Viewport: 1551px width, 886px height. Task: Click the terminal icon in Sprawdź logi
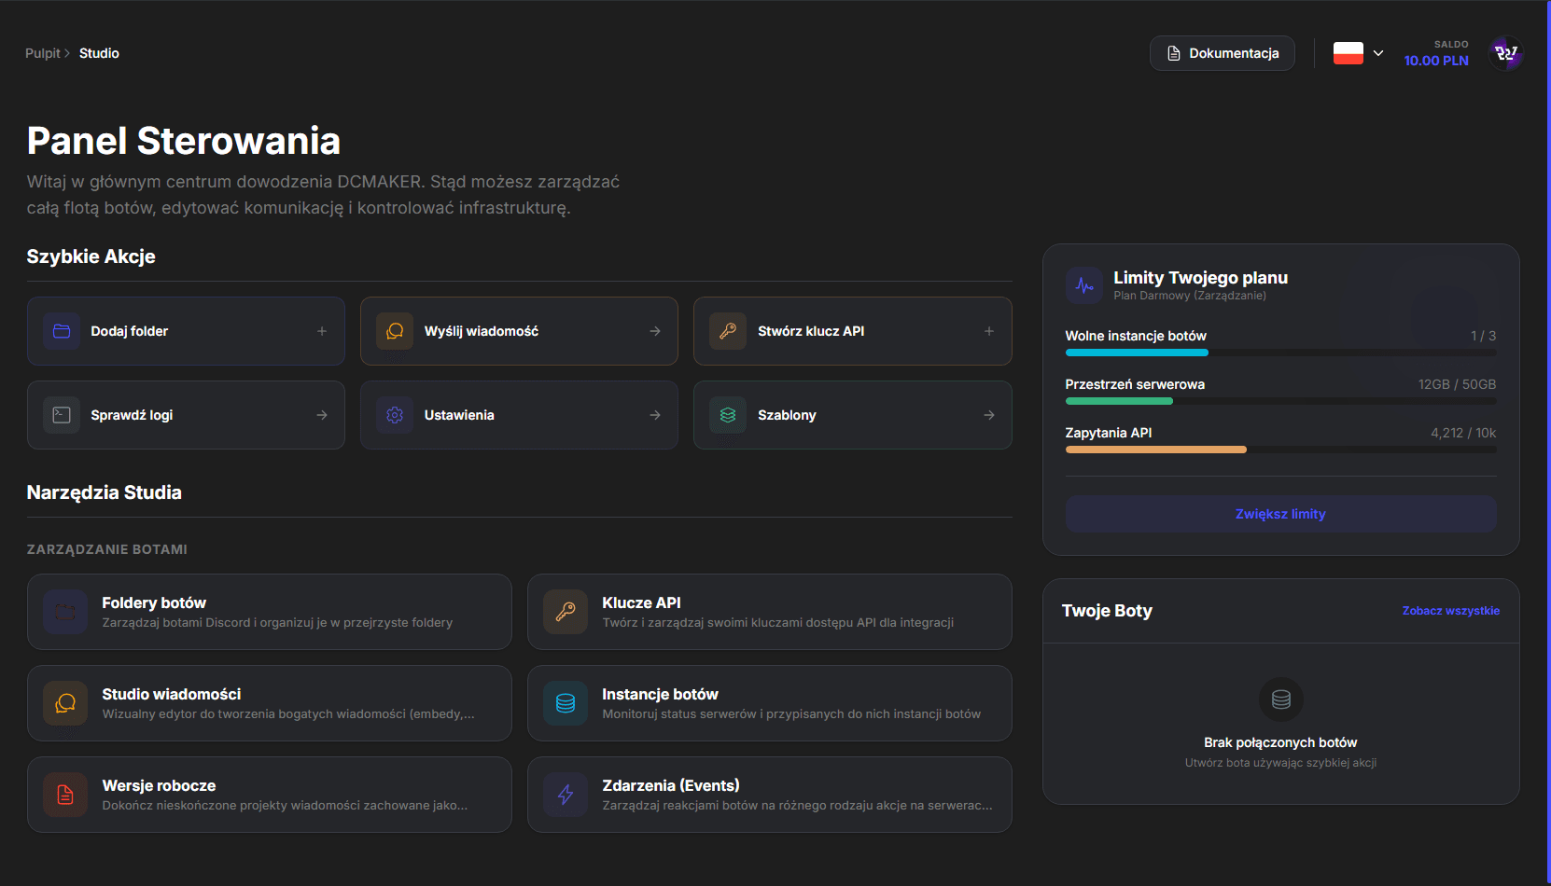(62, 415)
